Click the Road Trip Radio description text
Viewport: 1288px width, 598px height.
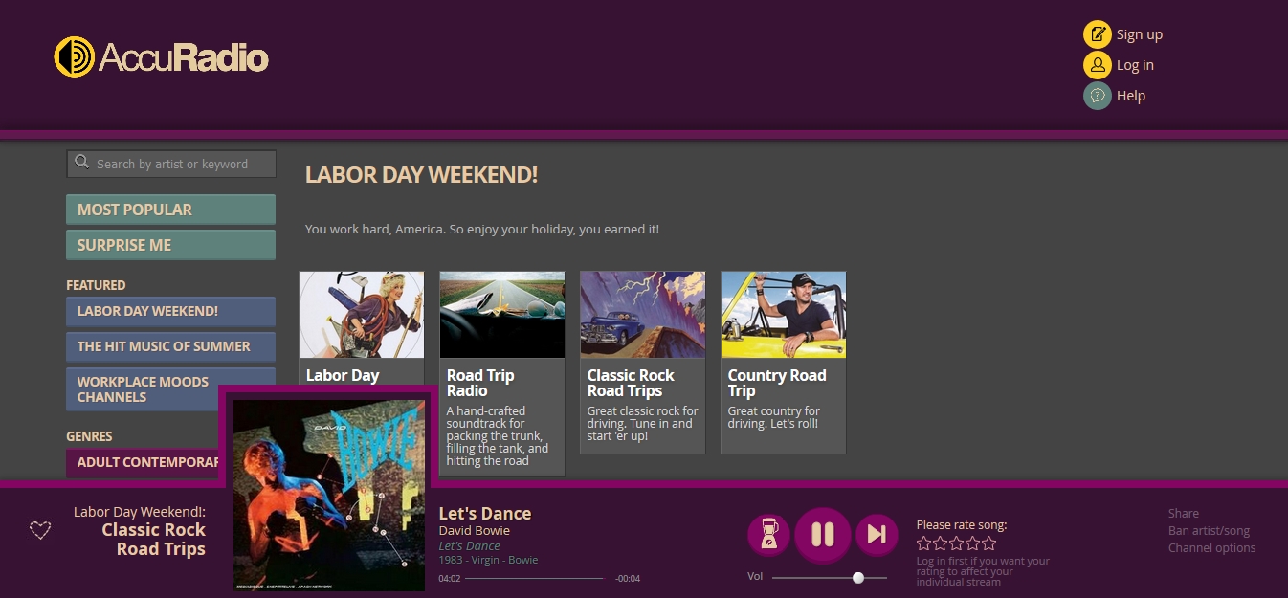pyautogui.click(x=499, y=436)
